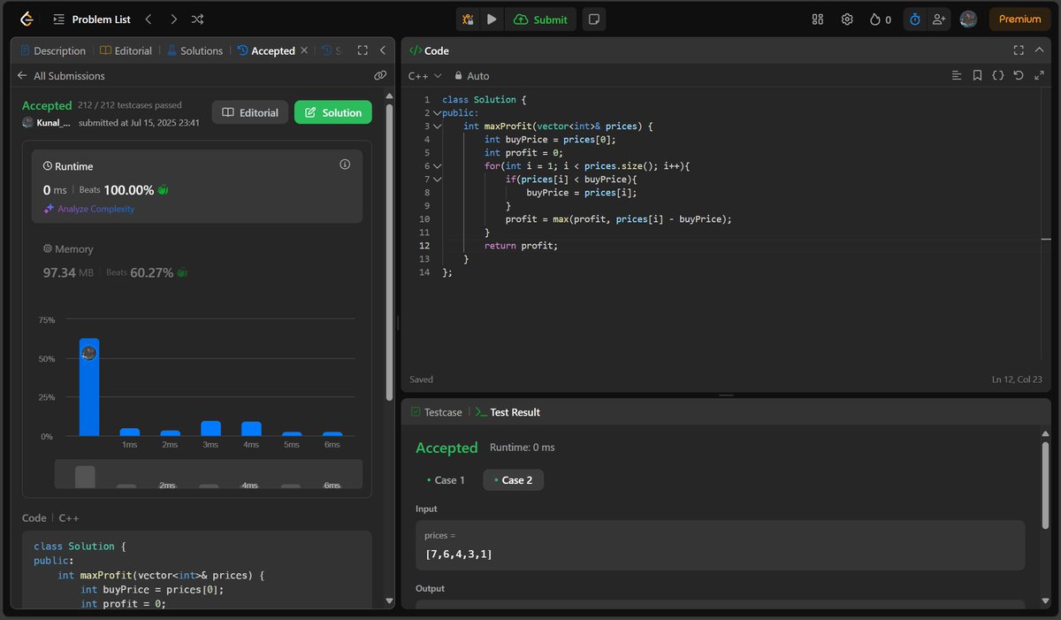The height and width of the screenshot is (620, 1061).
Task: Pick a random problem shuffle icon
Action: [x=198, y=19]
